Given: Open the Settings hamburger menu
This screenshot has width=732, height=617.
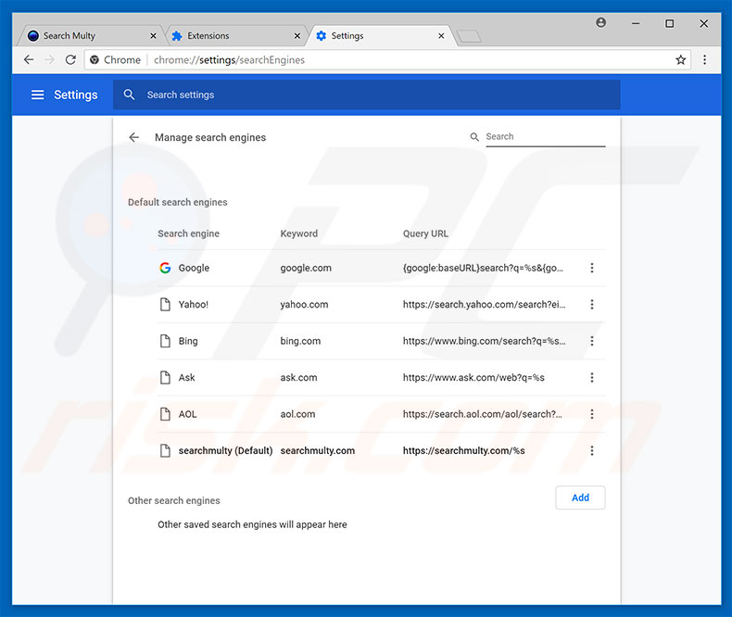Looking at the screenshot, I should click(x=37, y=94).
